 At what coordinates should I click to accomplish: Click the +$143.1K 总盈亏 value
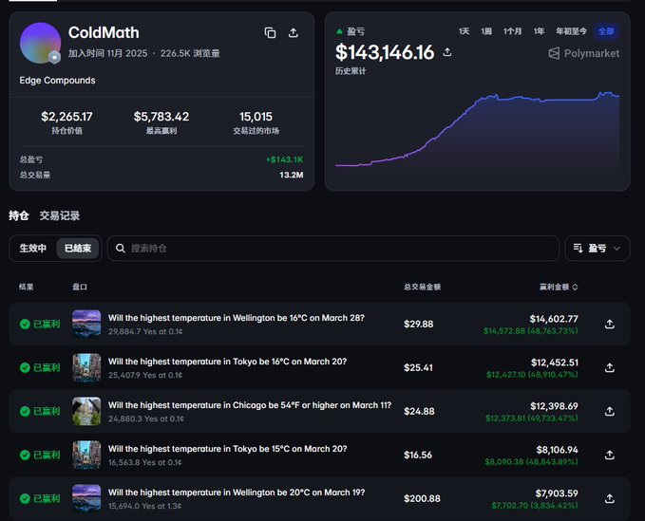285,159
